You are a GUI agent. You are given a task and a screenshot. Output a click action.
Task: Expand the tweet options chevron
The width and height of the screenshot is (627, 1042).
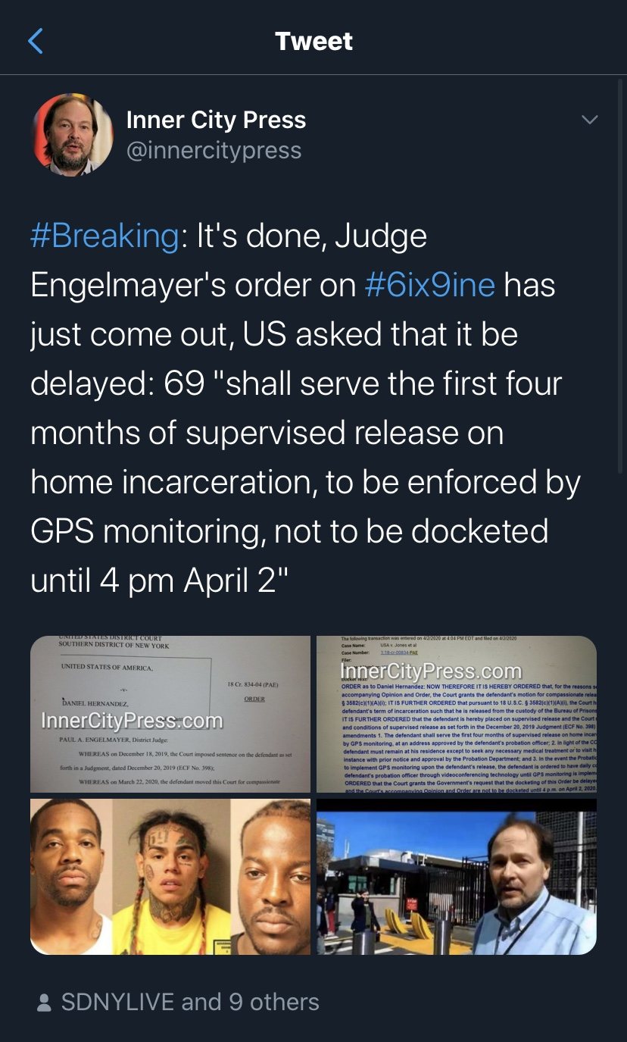tap(588, 120)
